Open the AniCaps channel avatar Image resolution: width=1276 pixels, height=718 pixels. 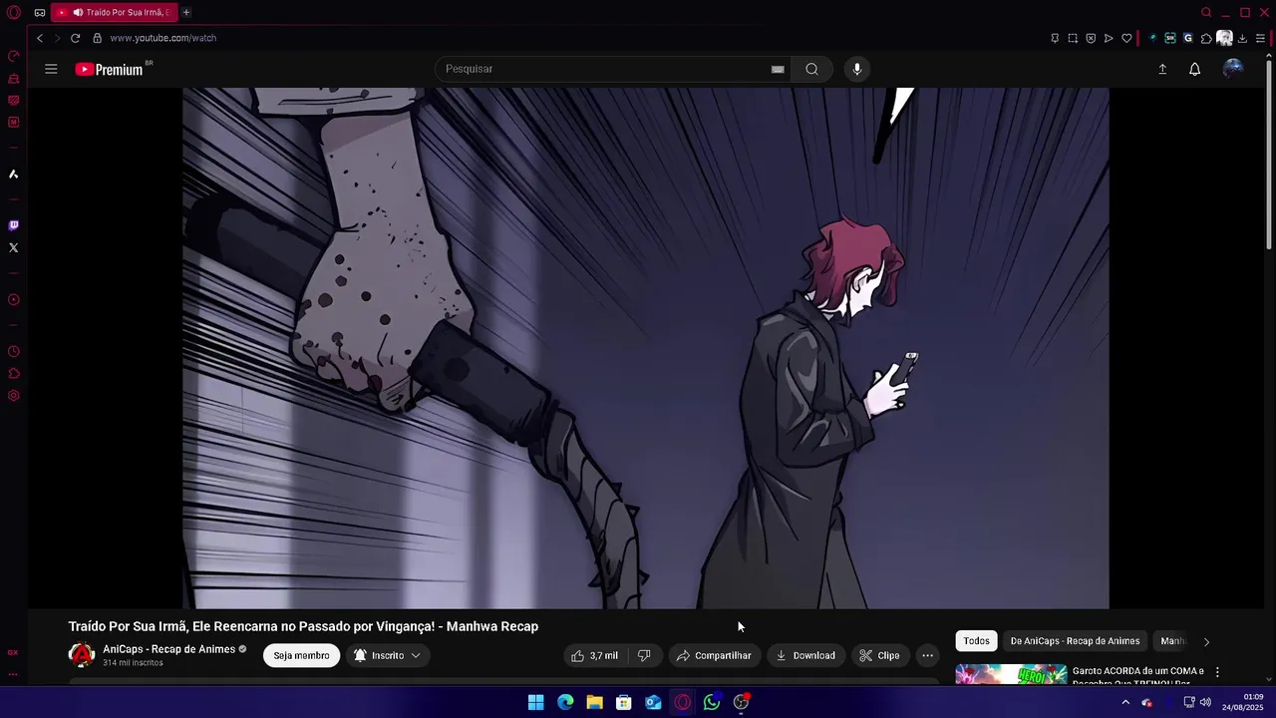[x=82, y=655]
